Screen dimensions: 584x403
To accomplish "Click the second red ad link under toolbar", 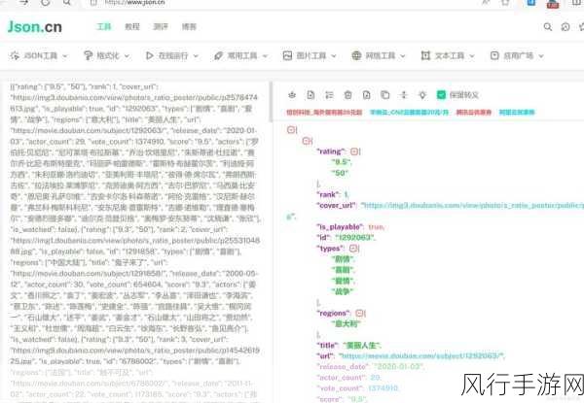I will point(474,113).
